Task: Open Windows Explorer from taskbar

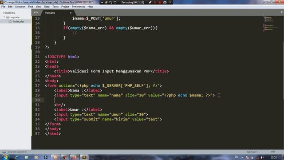Action: coord(27,157)
